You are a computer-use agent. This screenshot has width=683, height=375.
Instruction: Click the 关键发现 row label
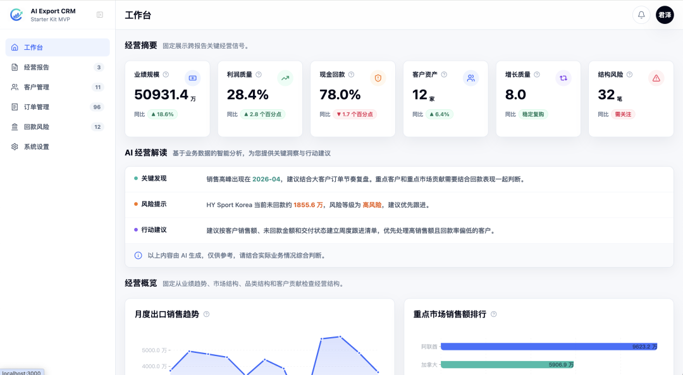click(x=154, y=179)
